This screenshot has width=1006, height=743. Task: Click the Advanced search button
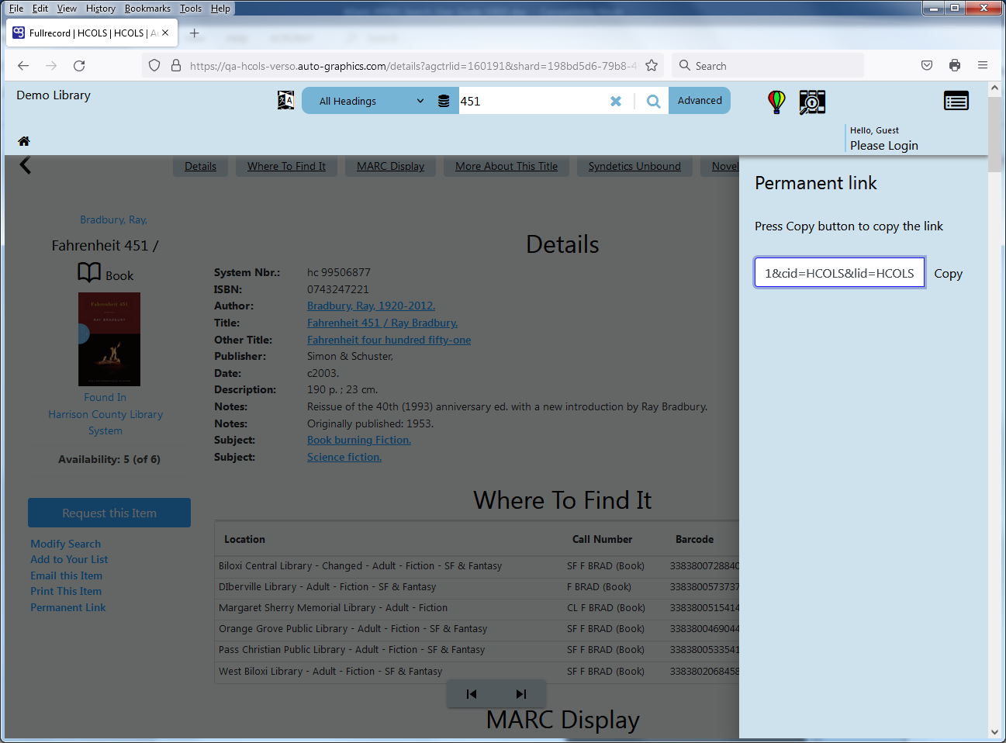pyautogui.click(x=700, y=100)
